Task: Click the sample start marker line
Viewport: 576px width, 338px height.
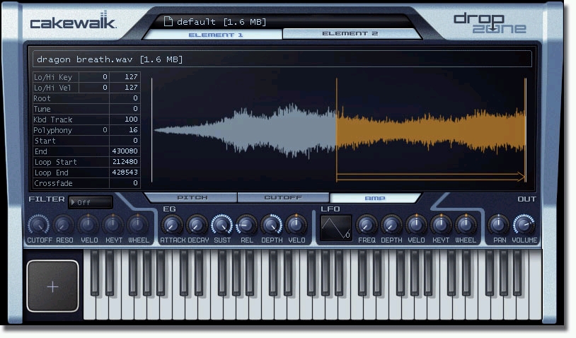Action: [151, 130]
